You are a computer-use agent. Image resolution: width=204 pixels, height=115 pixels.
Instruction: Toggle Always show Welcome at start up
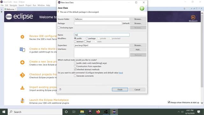point(169,102)
